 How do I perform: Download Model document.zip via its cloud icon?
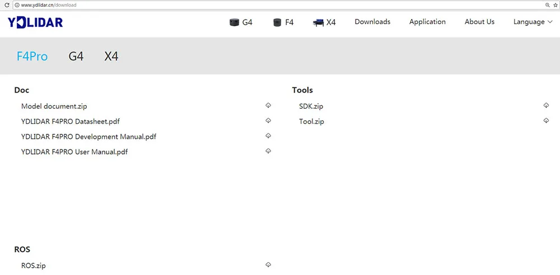[268, 105]
